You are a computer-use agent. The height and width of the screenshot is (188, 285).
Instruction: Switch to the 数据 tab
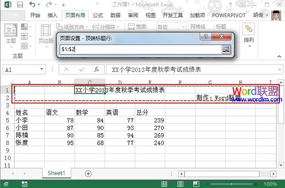pyautogui.click(x=115, y=15)
